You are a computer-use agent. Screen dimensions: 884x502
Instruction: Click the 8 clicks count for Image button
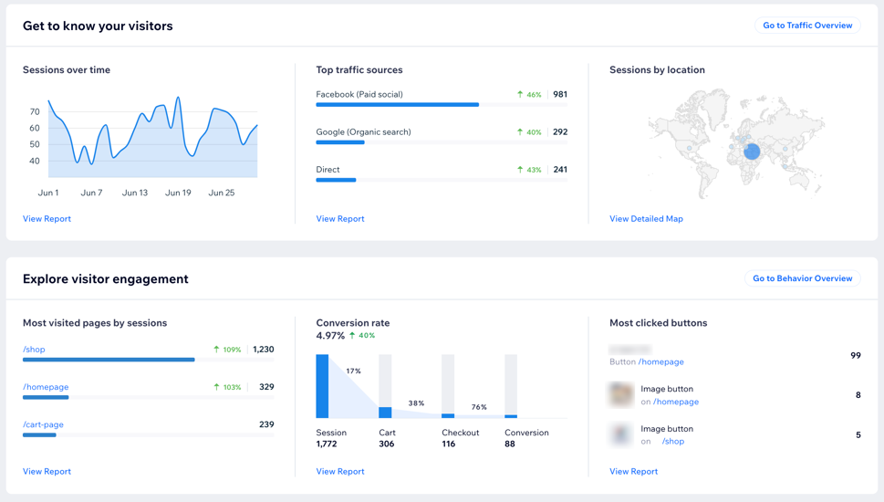[x=858, y=395]
